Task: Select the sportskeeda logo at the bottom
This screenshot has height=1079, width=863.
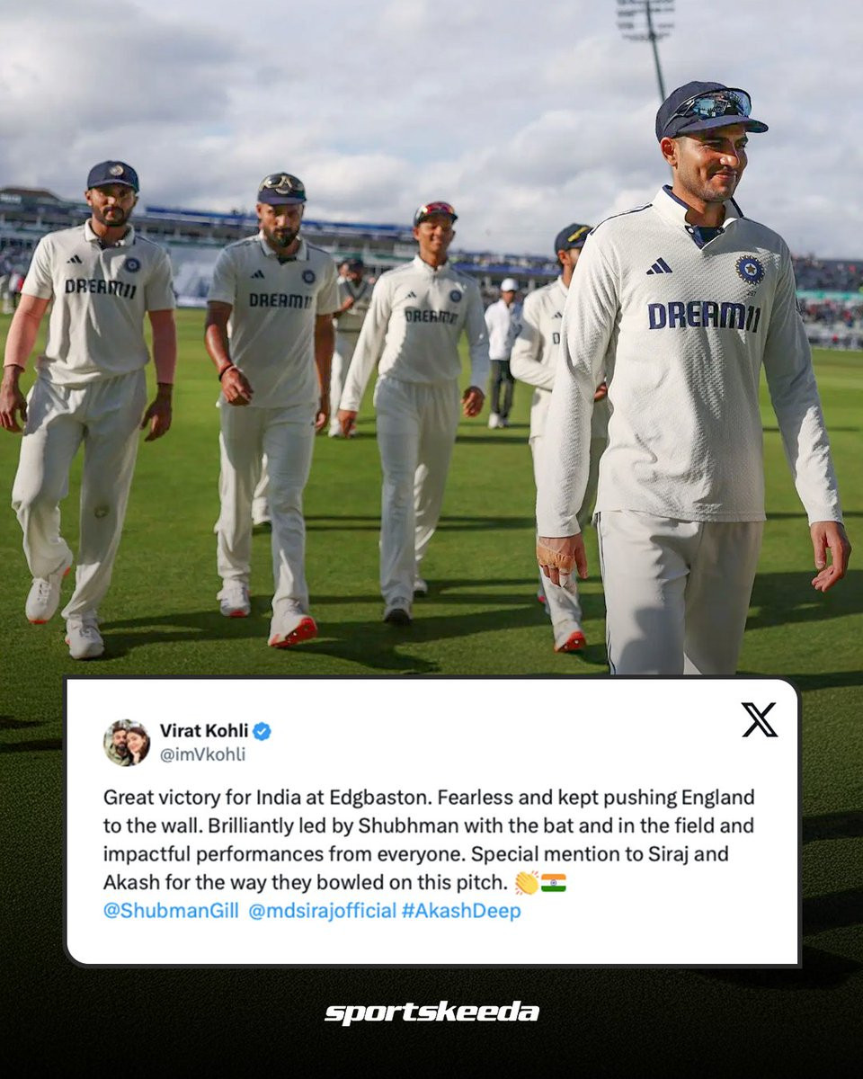Action: click(x=431, y=1012)
